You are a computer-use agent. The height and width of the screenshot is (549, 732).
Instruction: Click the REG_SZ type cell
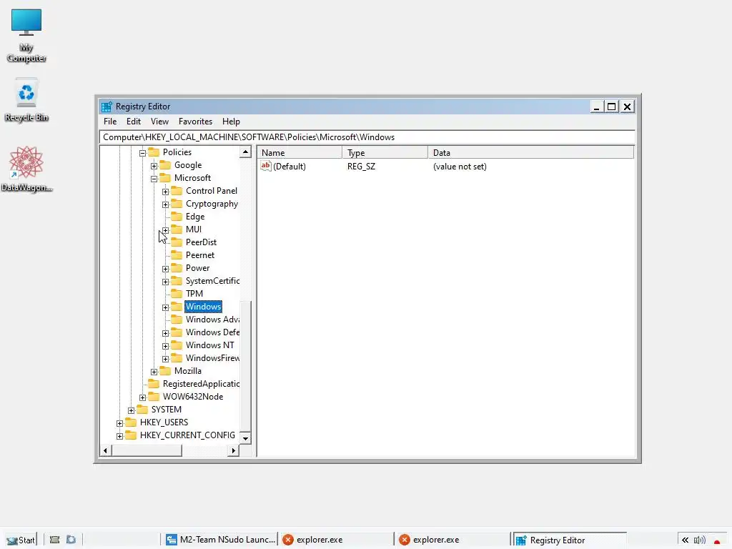click(361, 166)
